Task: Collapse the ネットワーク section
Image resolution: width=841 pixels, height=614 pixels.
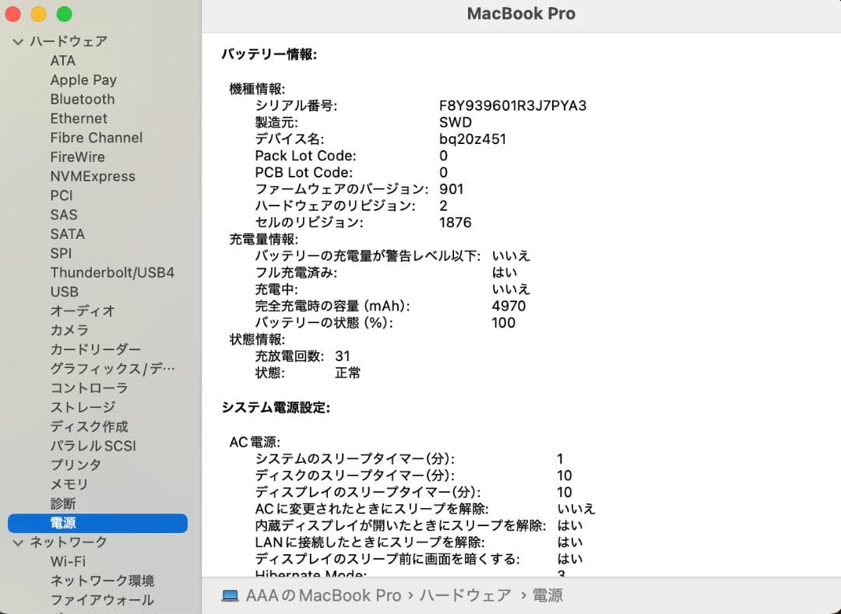Action: [17, 542]
